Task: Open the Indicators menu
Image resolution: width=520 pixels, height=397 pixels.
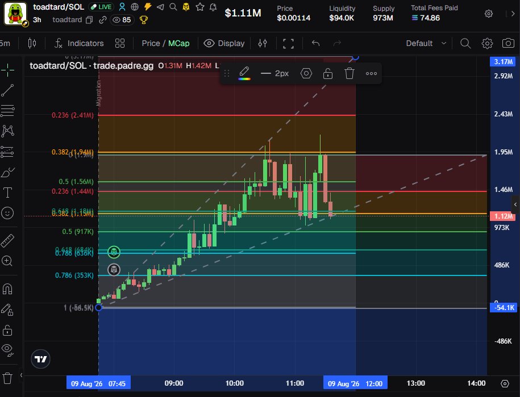Action: [79, 43]
